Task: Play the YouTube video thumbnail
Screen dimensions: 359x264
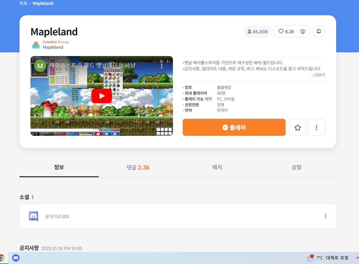Action: pyautogui.click(x=102, y=96)
